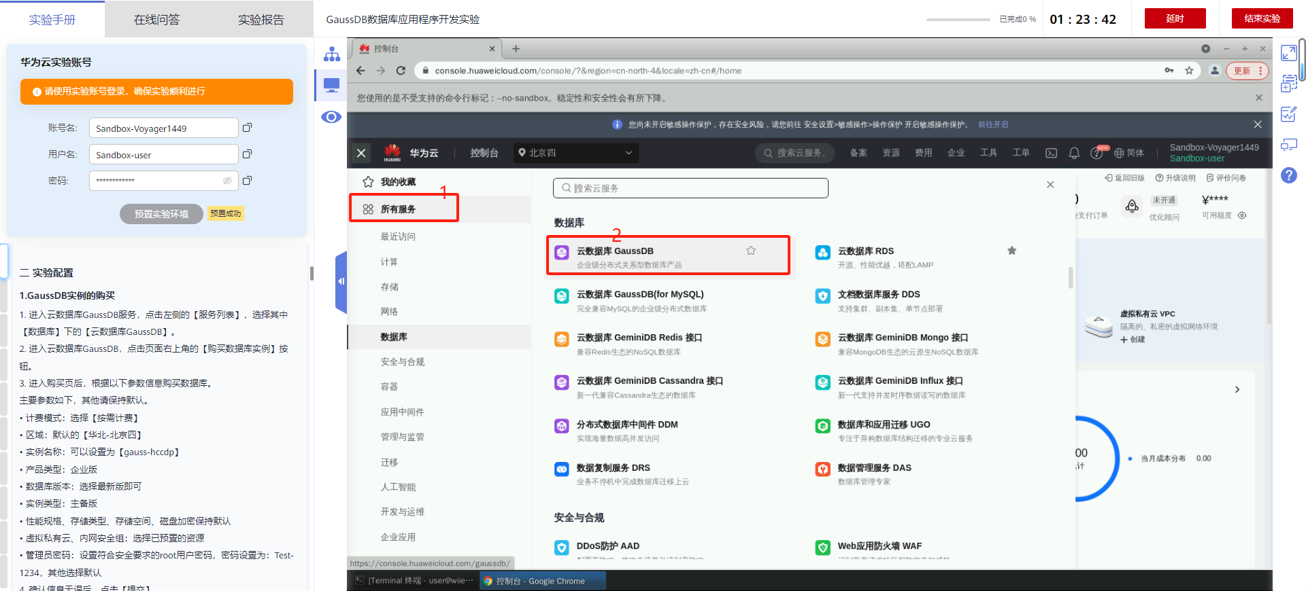Click the Huawei Cloud logo
1306x591 pixels.
(392, 152)
